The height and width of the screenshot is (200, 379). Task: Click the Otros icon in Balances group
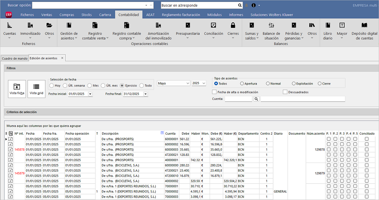pos(312,25)
